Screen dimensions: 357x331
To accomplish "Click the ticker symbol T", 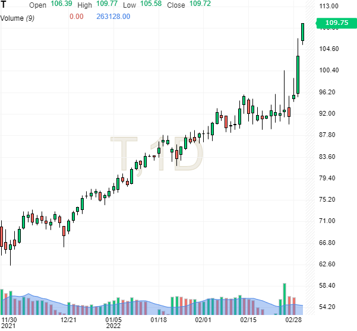I will (5, 5).
